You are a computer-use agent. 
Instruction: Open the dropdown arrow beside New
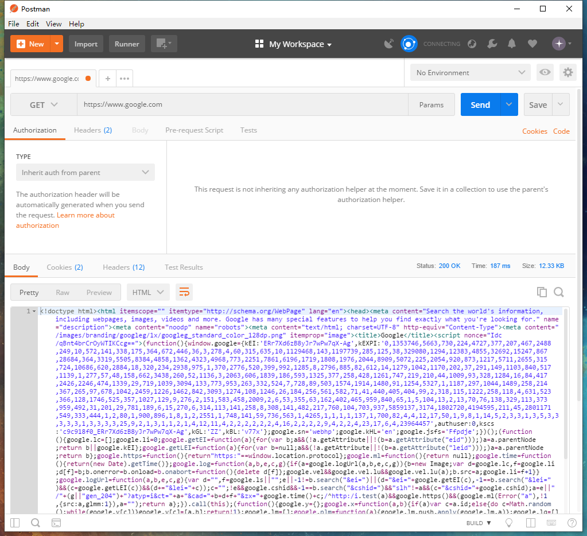click(x=57, y=44)
